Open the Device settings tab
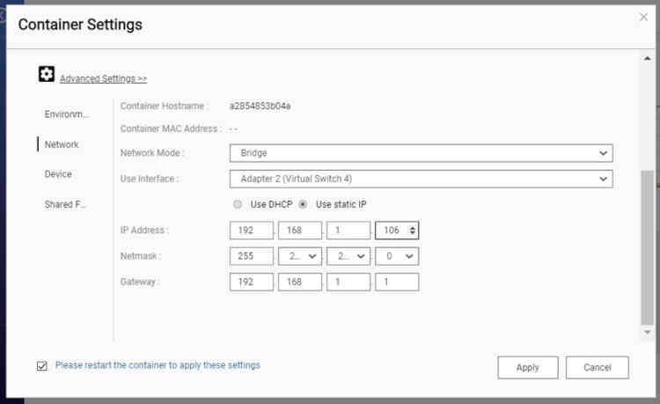This screenshot has height=404, width=660. pyautogui.click(x=58, y=174)
